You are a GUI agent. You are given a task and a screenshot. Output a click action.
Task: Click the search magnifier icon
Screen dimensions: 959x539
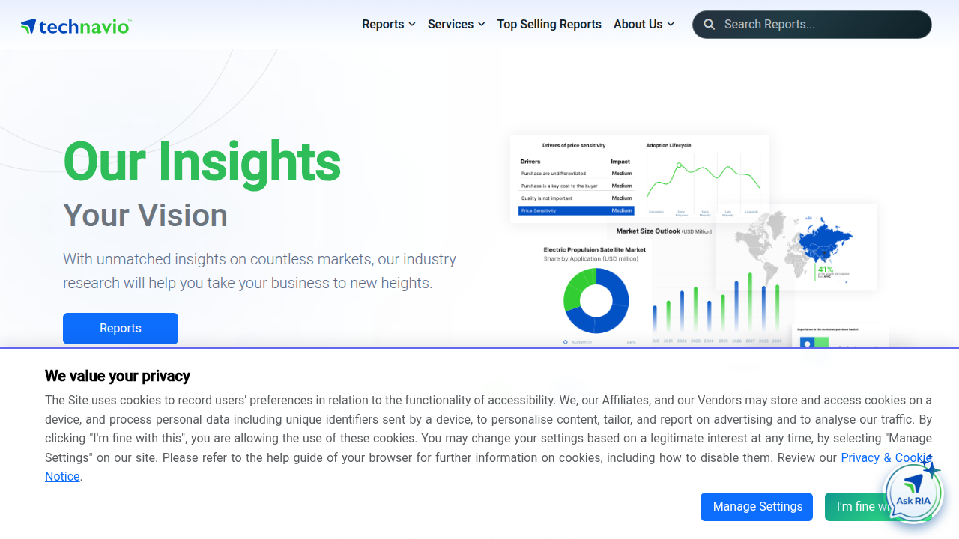[x=709, y=25]
